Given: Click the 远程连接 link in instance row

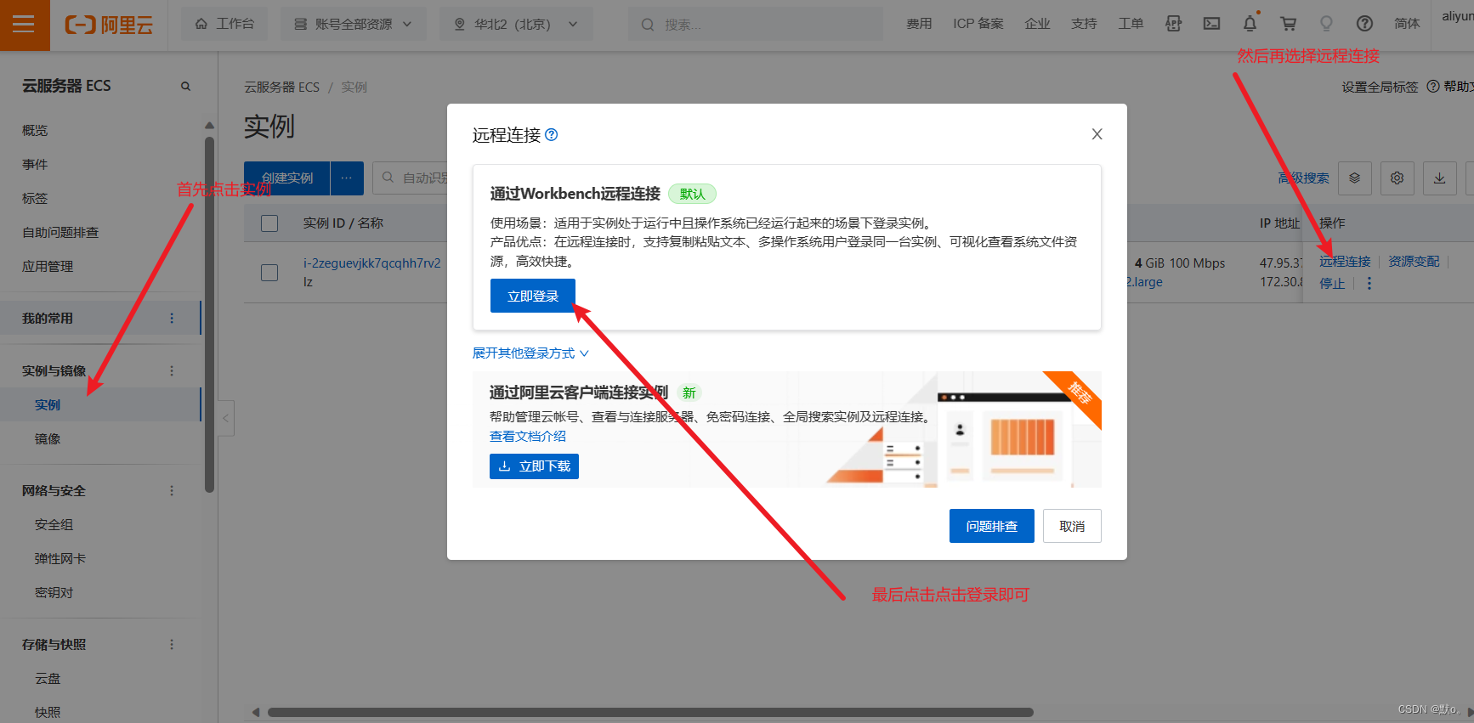Looking at the screenshot, I should (x=1345, y=262).
